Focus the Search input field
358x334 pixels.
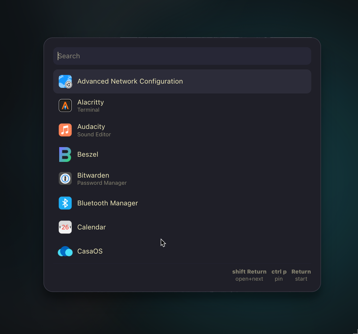[182, 56]
